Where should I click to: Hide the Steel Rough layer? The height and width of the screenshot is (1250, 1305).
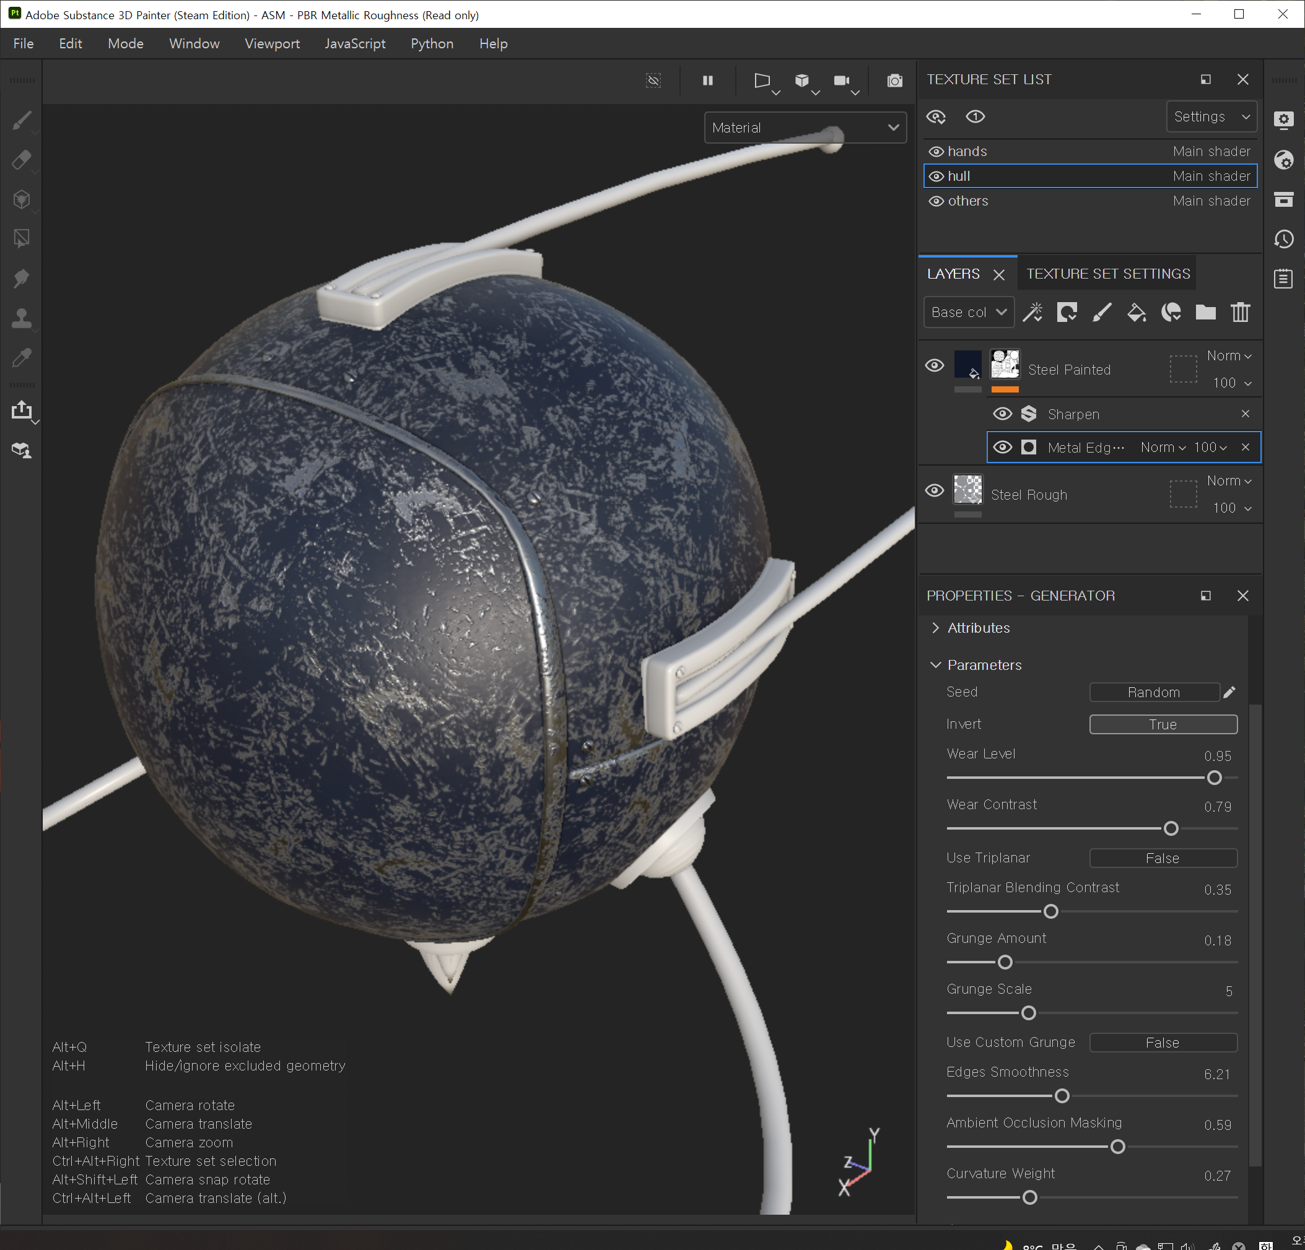point(934,490)
